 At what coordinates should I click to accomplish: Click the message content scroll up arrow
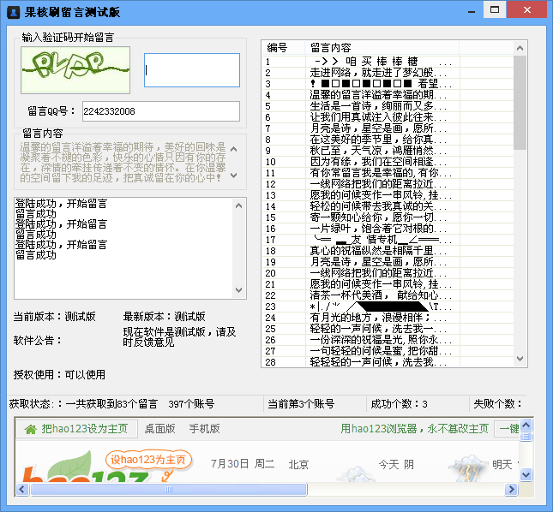(x=233, y=149)
